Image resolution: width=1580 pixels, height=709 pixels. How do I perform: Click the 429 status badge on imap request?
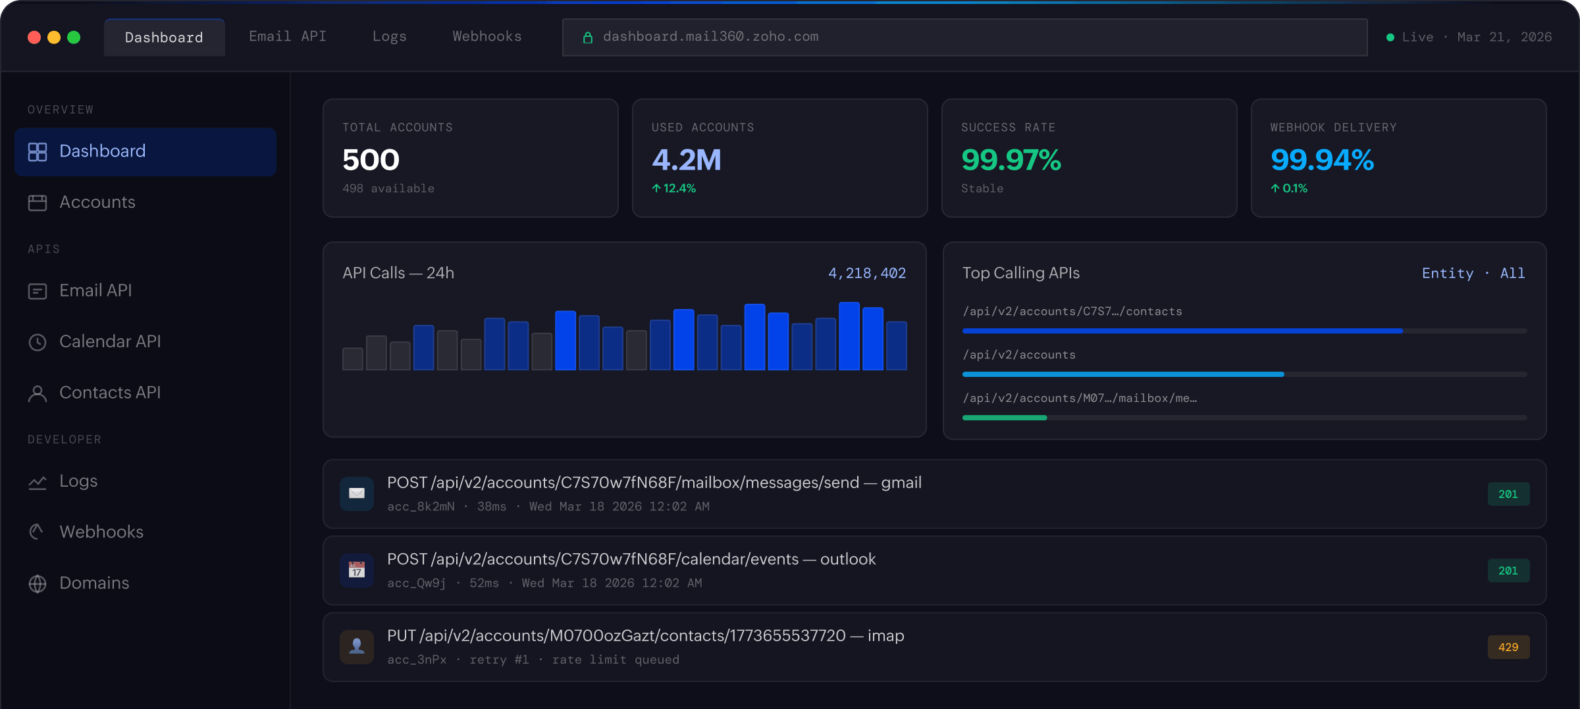(1508, 647)
